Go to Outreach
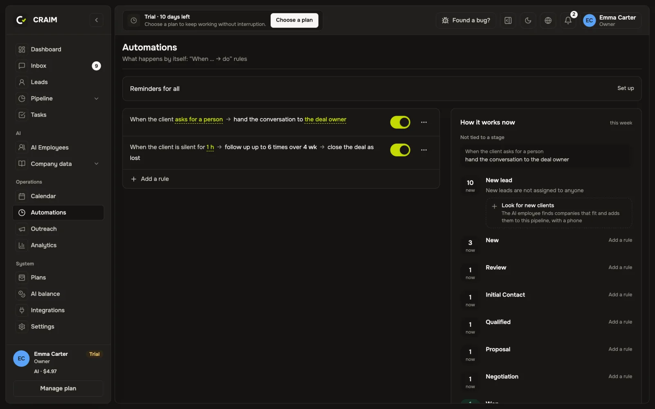Screen dimensions: 655x409 pos(58,229)
